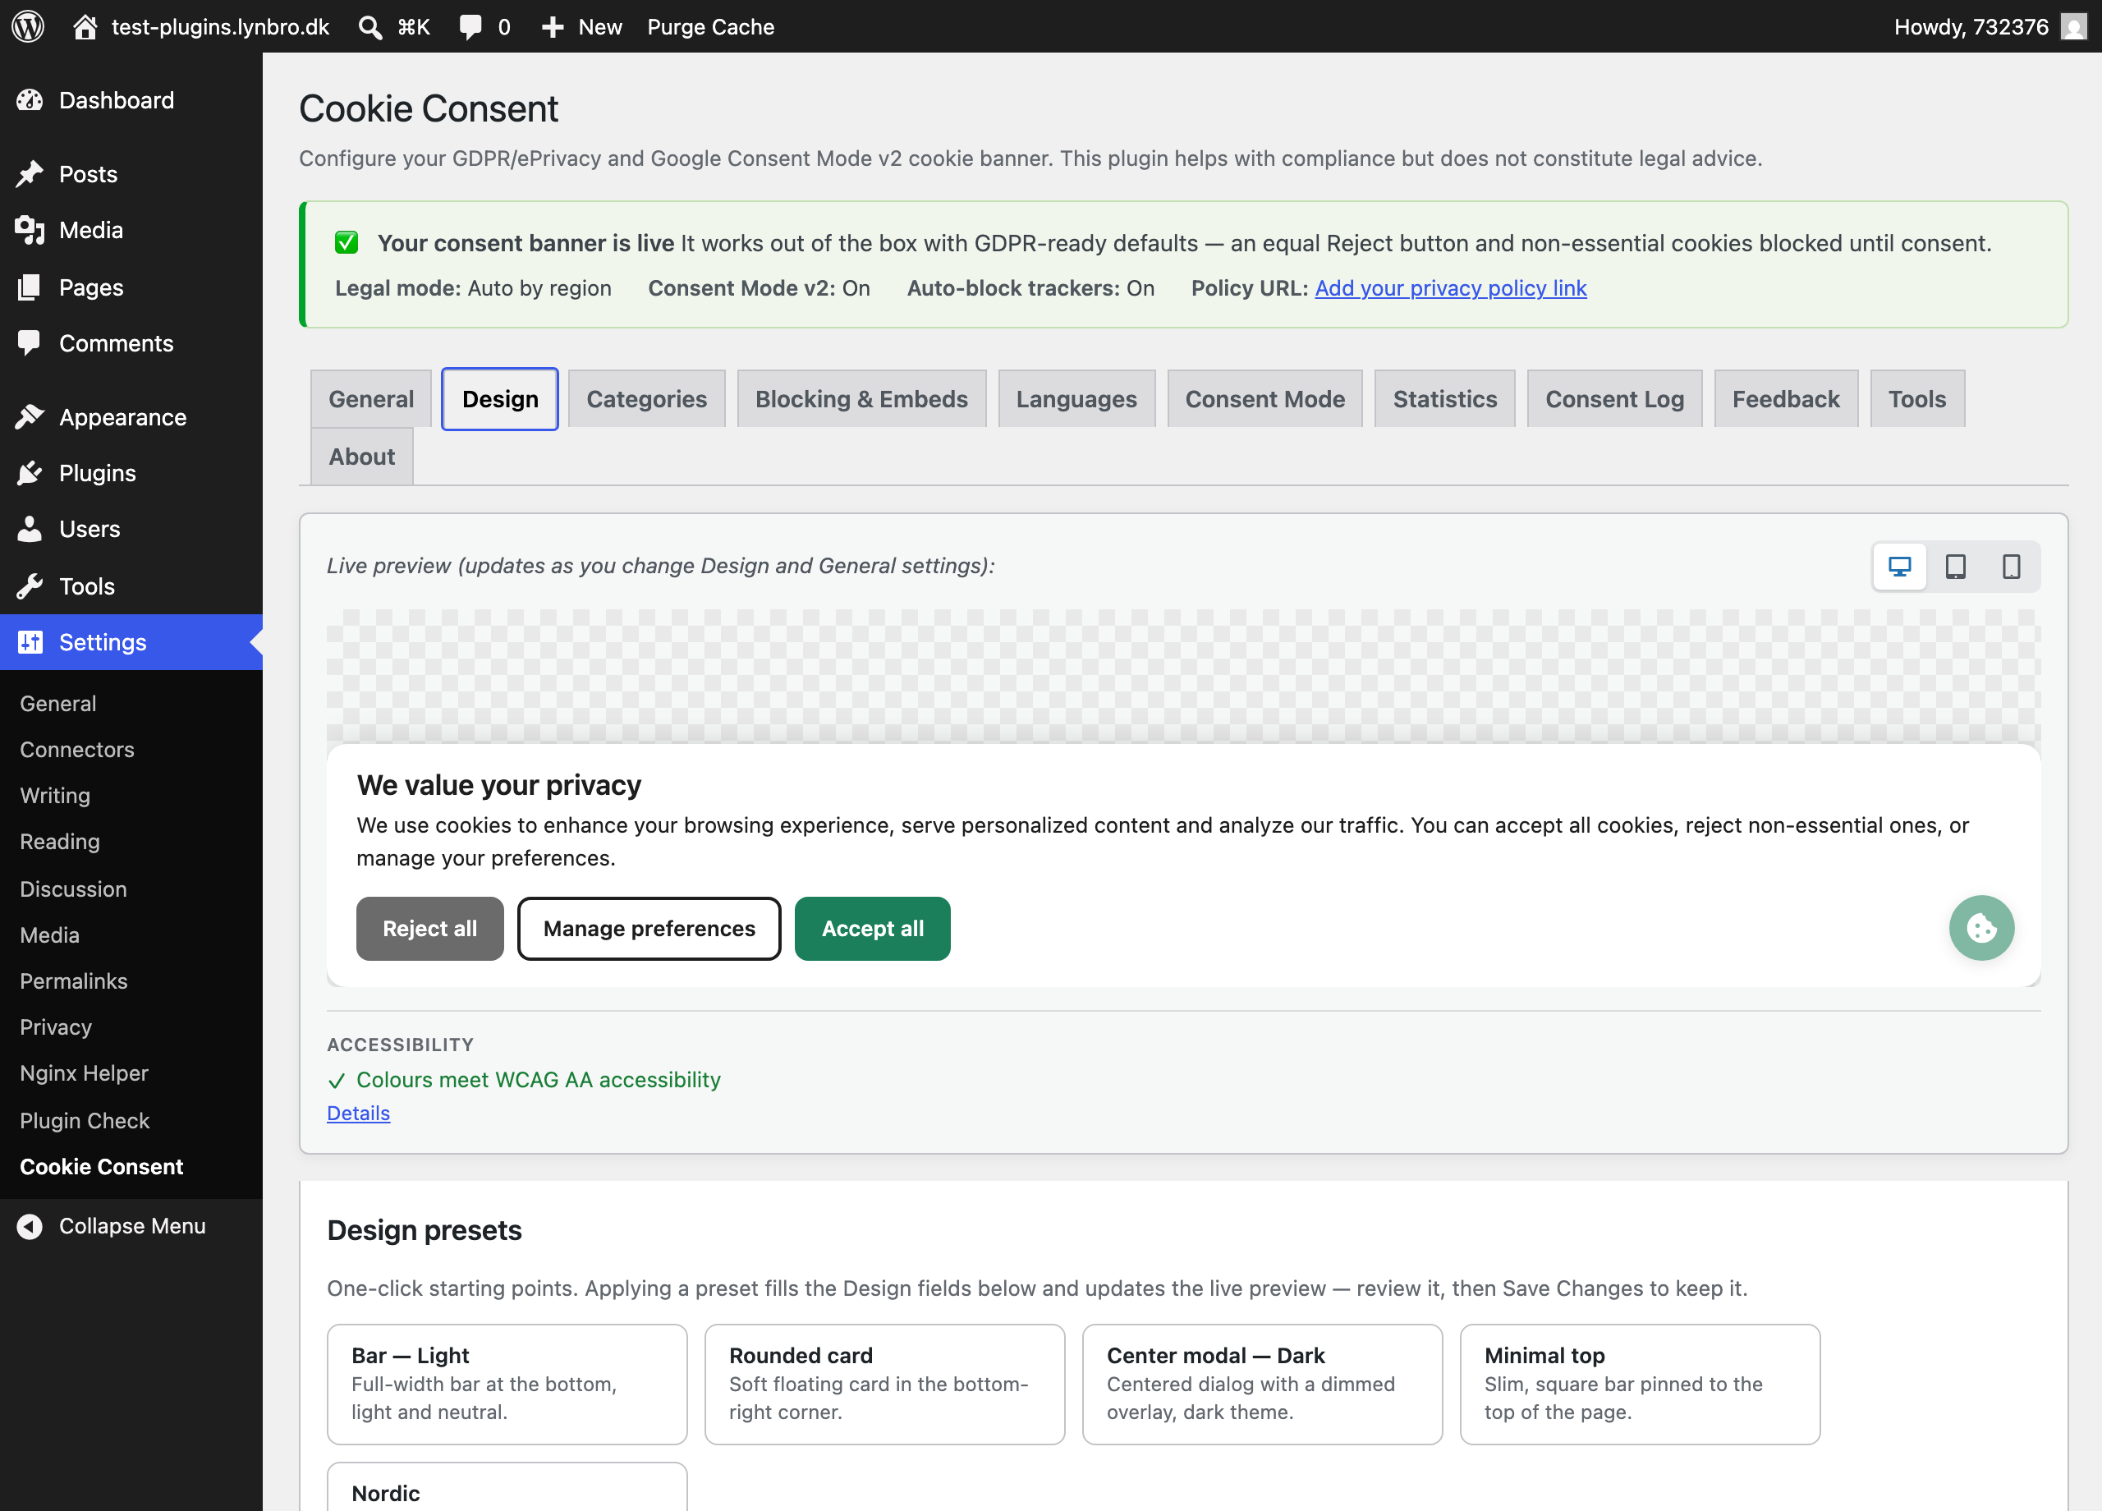Viewport: 2102px width, 1511px height.
Task: Open the About tab
Action: click(361, 457)
